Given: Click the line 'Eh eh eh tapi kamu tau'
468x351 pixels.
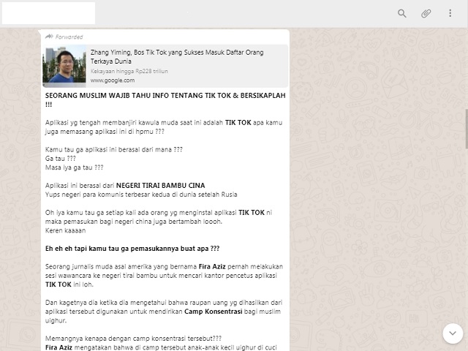Looking at the screenshot, I should (x=132, y=249).
